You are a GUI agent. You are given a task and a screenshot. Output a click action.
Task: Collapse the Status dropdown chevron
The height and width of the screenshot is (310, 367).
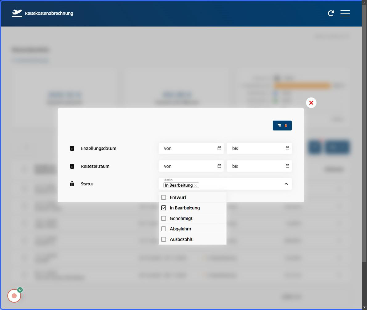tap(286, 184)
